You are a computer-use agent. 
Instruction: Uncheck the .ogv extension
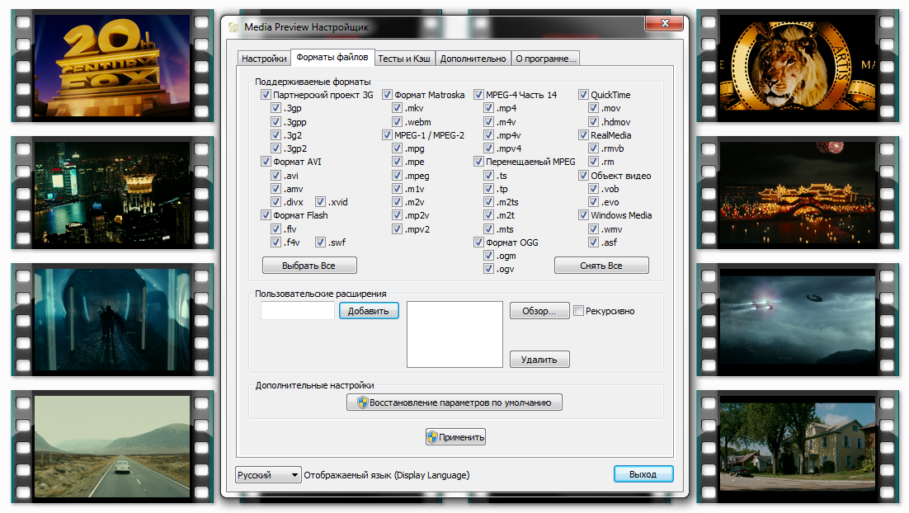488,269
